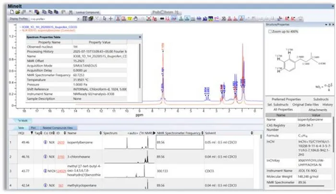Viewport: 336px width, 194px height.
Task: Switch to the Table tab
Action: coord(21,128)
